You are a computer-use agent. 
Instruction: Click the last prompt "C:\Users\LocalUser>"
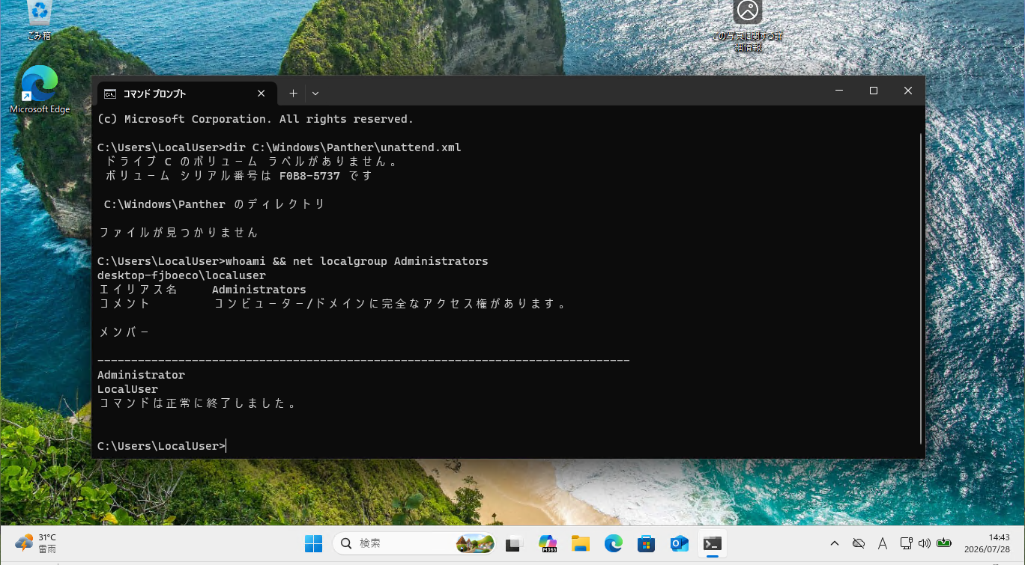(x=161, y=446)
